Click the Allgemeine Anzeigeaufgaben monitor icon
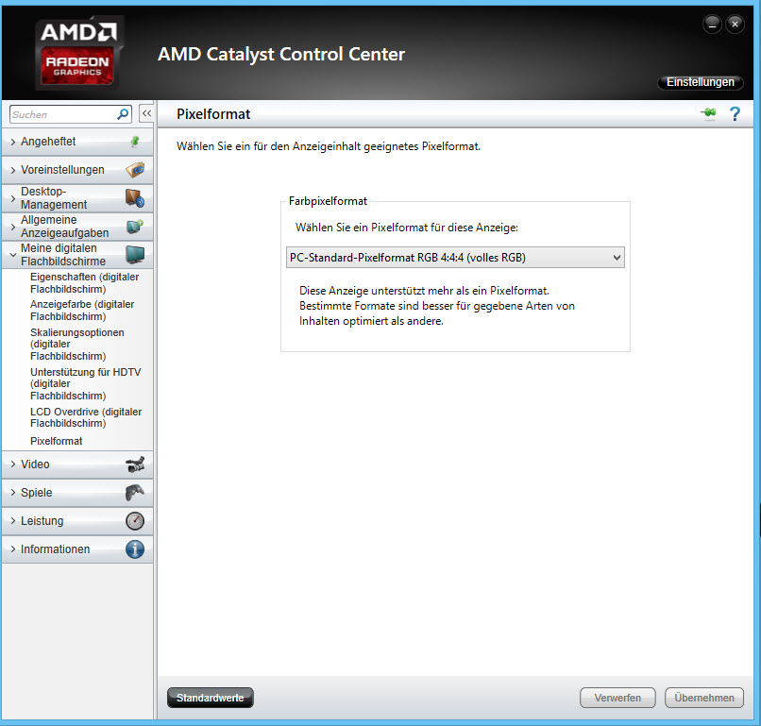 click(135, 227)
